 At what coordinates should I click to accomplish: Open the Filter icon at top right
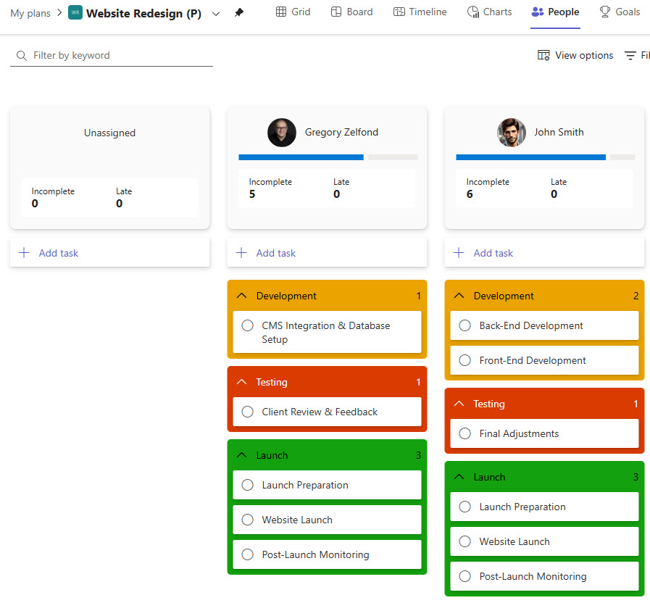pos(630,56)
